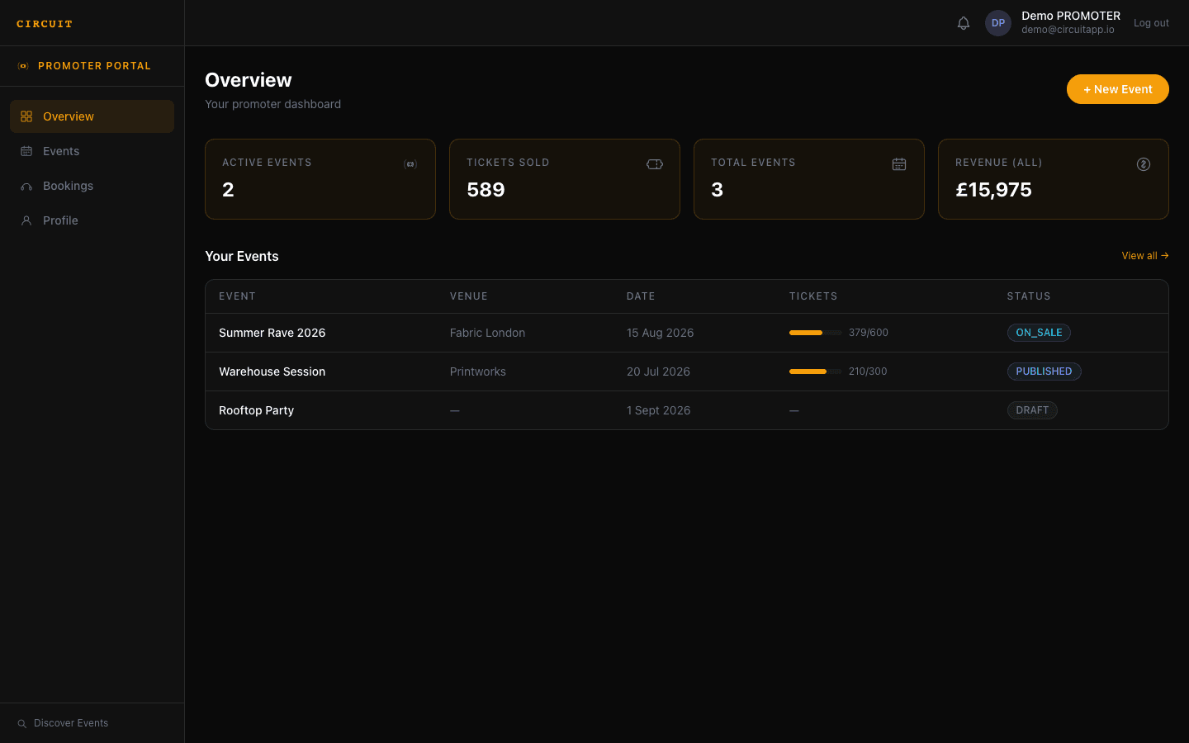Click the Total Events calendar icon
The width and height of the screenshot is (1189, 743).
[899, 164]
